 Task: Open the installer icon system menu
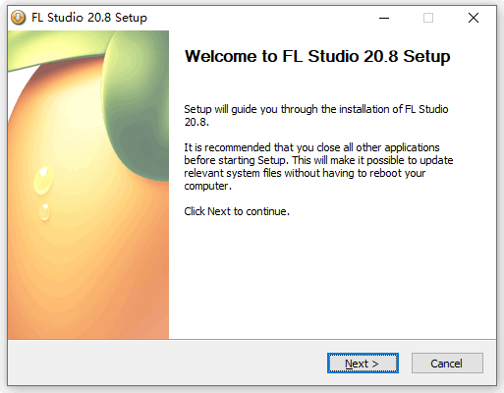(x=19, y=18)
